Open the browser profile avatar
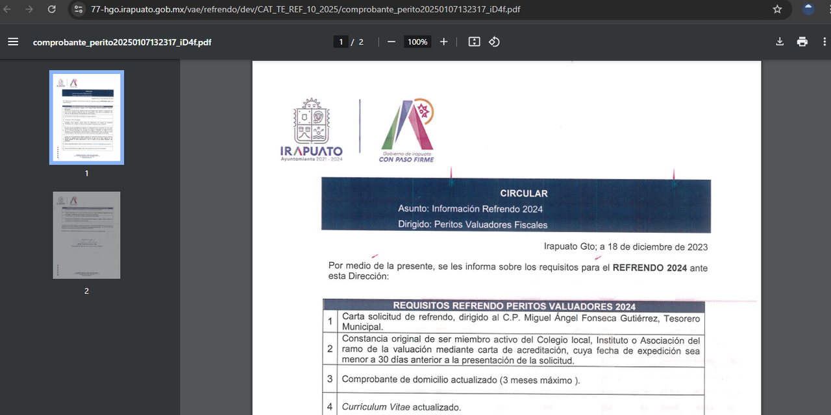The width and height of the screenshot is (831, 415). tap(808, 9)
